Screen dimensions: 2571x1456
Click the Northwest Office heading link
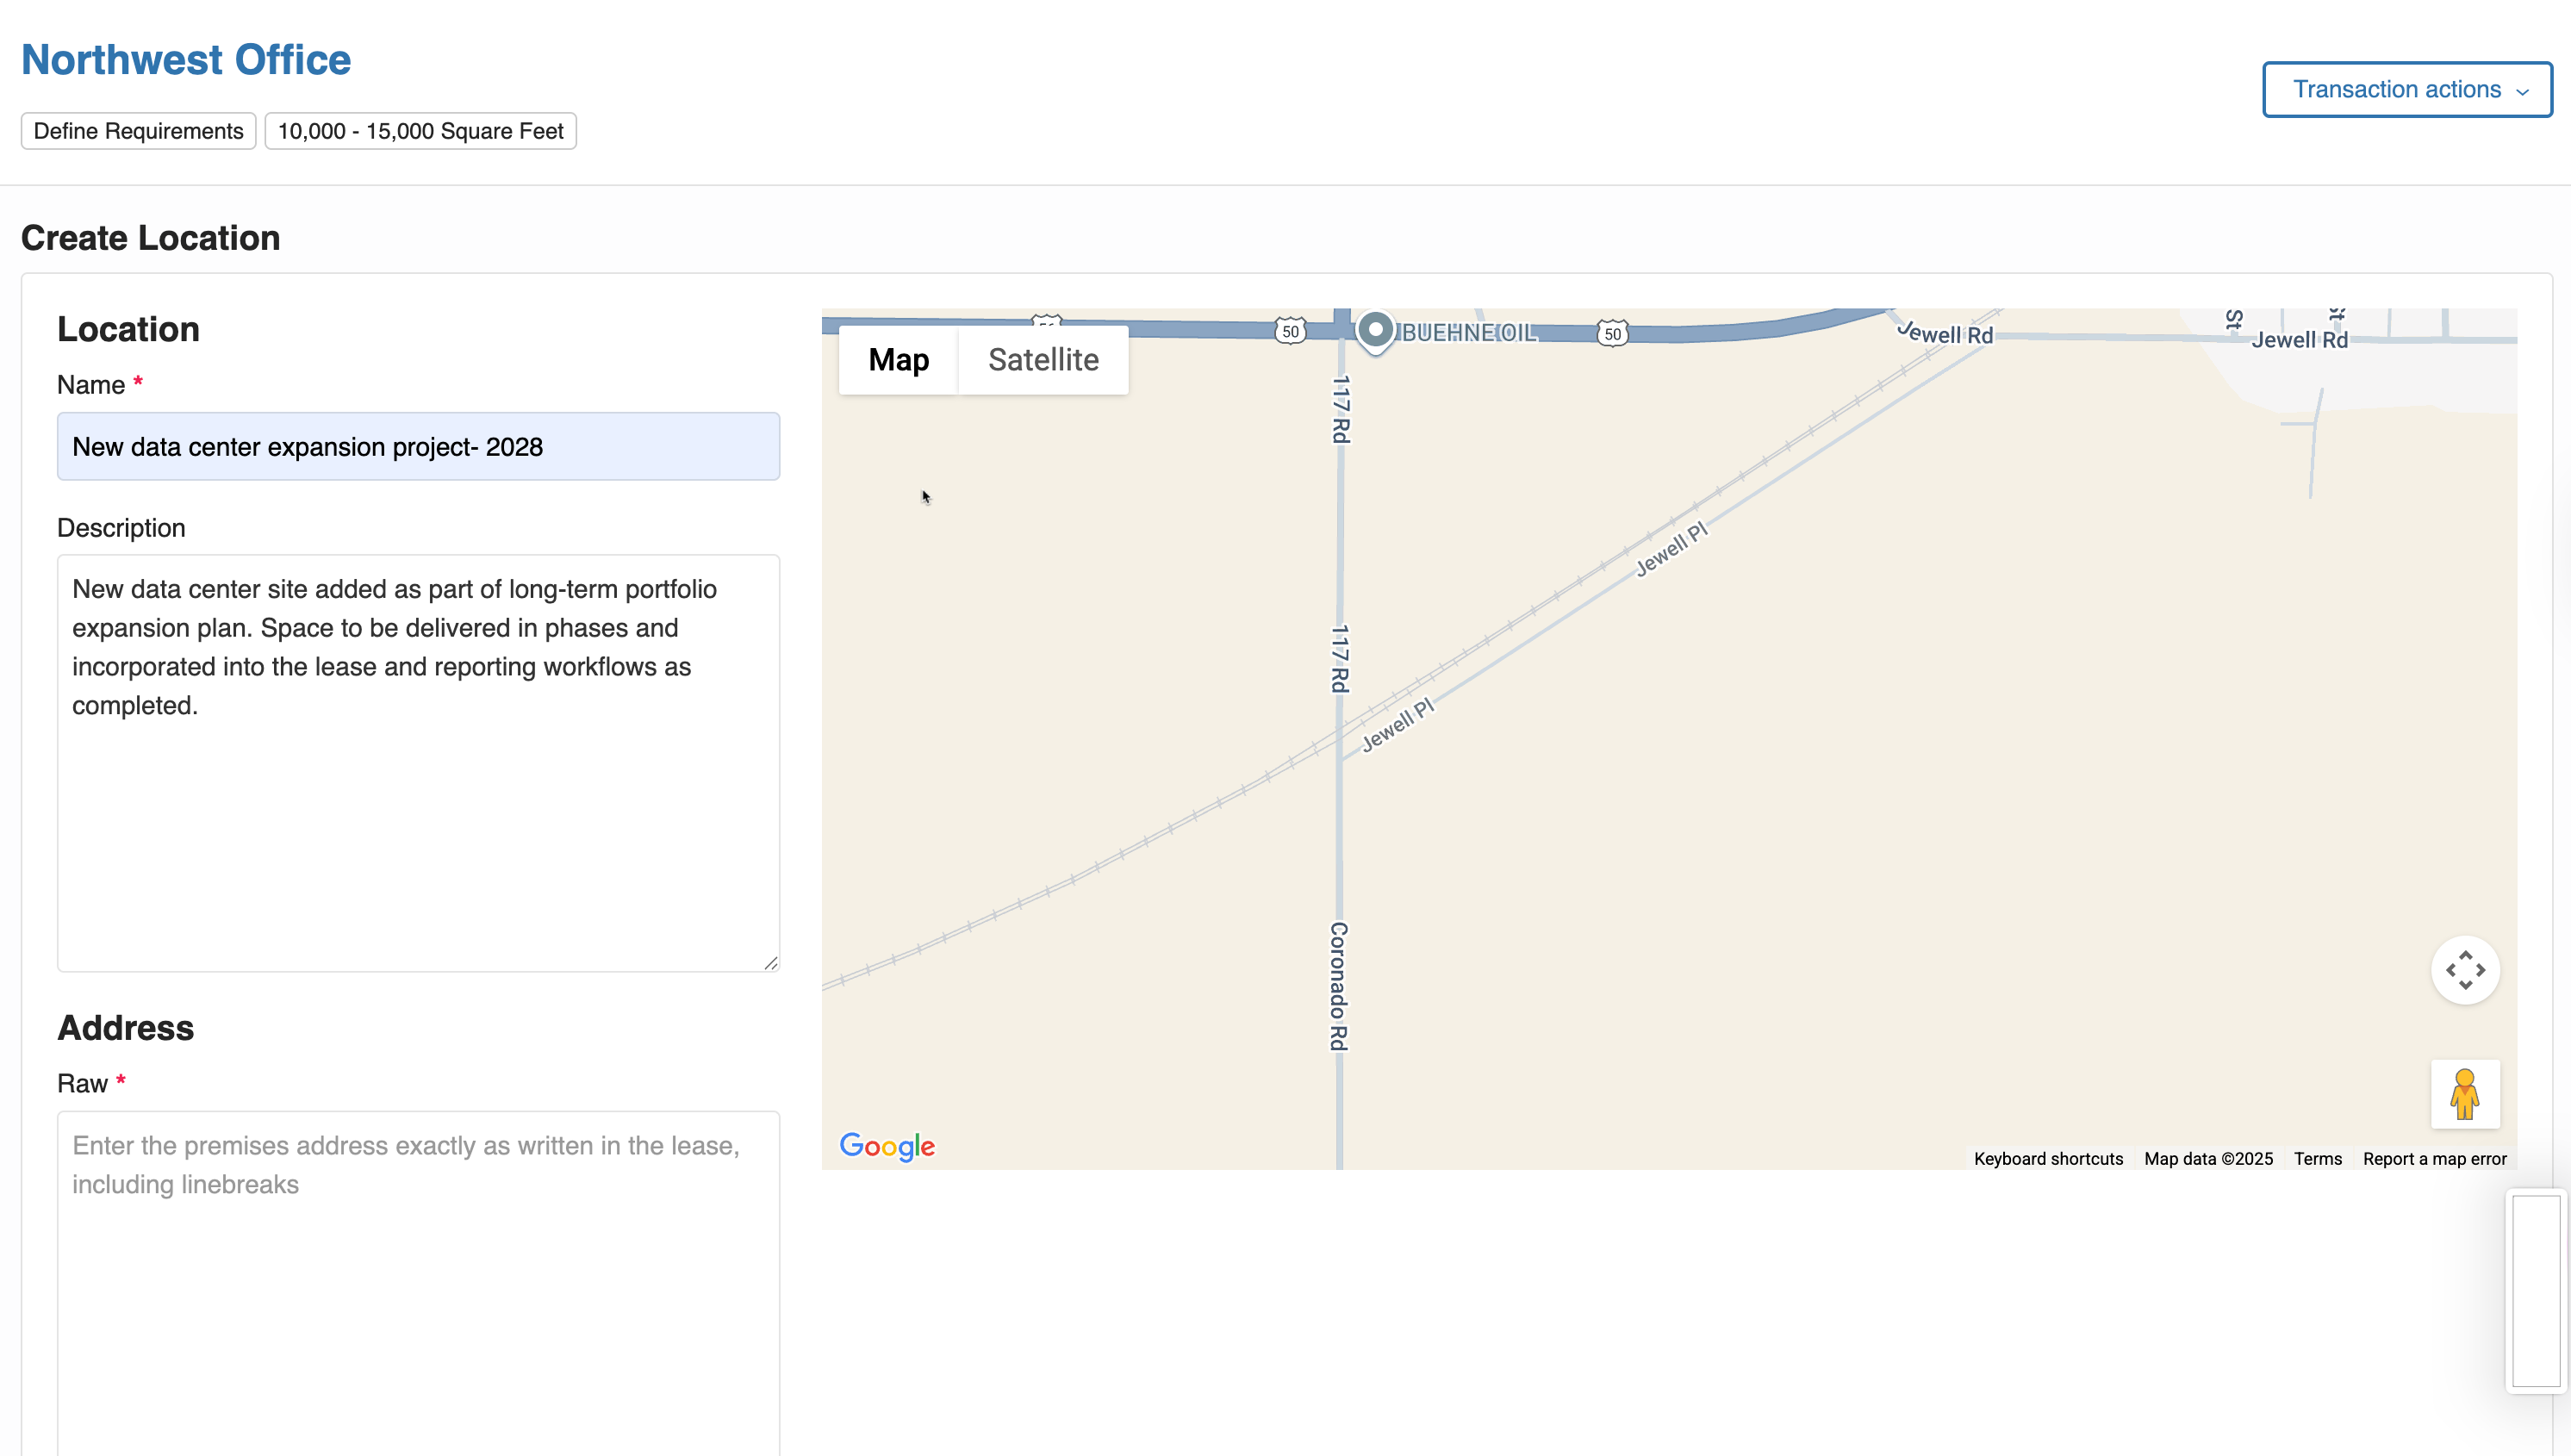pos(185,59)
